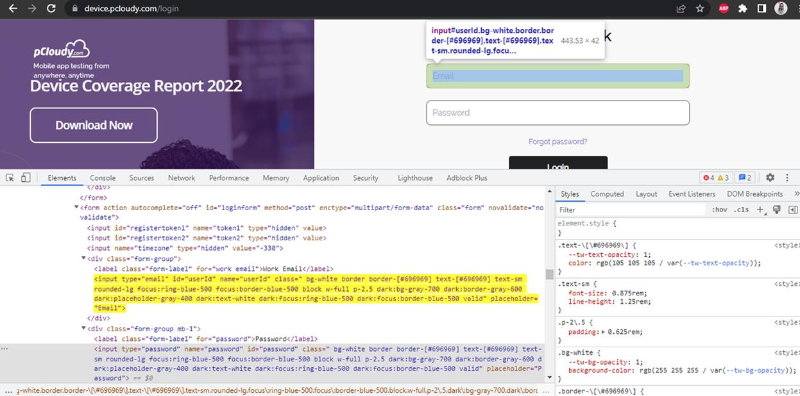Toggle the :hov element state panel
Viewport: 800px width, 396px height.
[719, 210]
